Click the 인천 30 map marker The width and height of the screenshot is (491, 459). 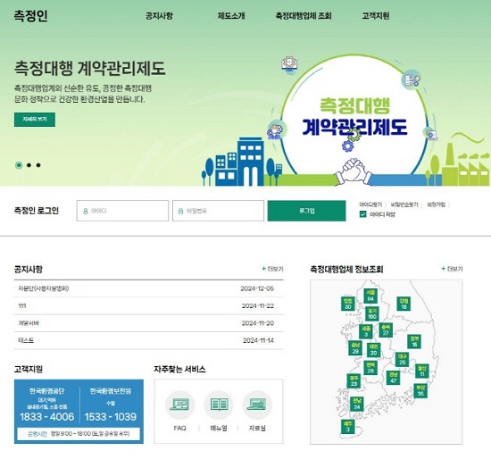pos(347,303)
